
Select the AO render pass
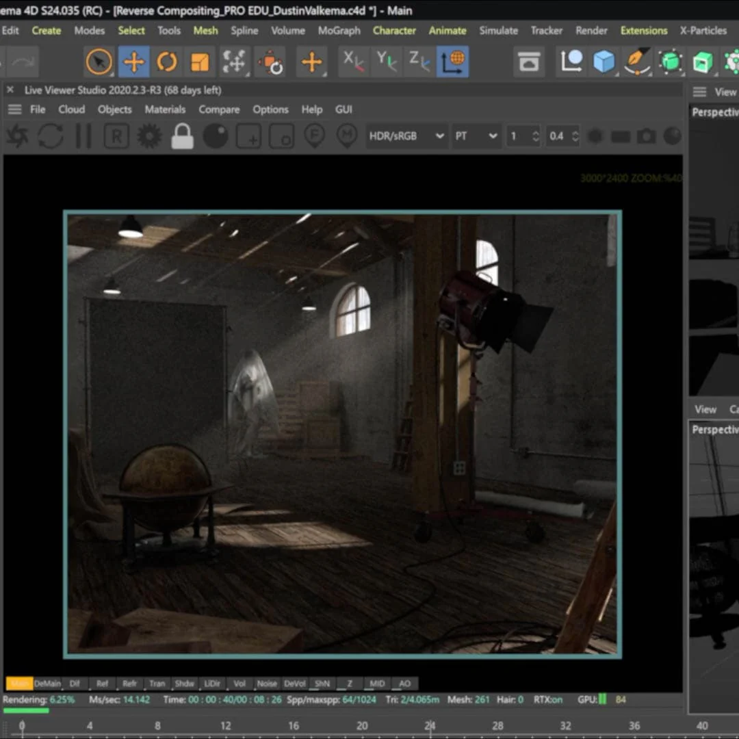point(404,683)
